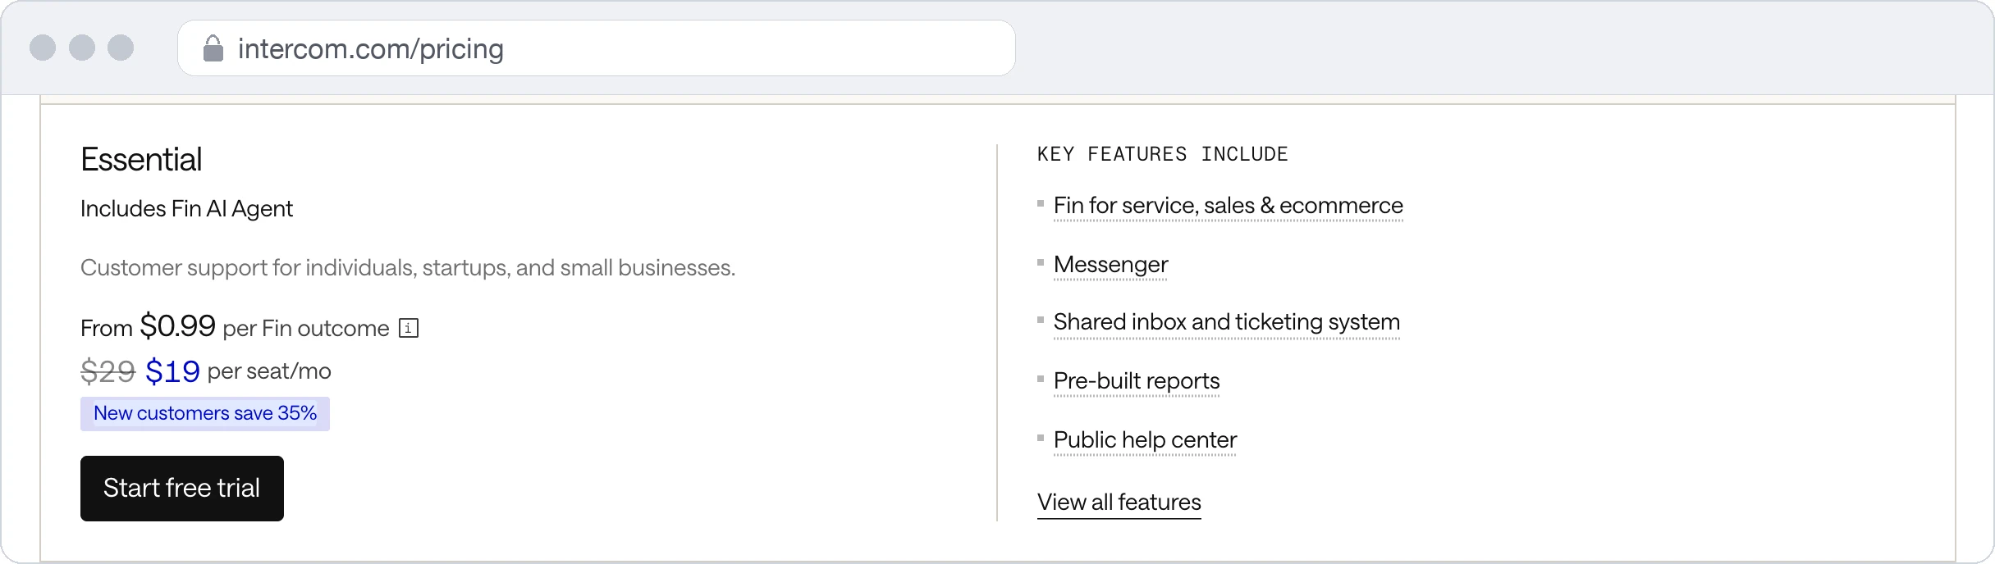Click the second gray window control dot
This screenshot has width=1995, height=564.
82,48
